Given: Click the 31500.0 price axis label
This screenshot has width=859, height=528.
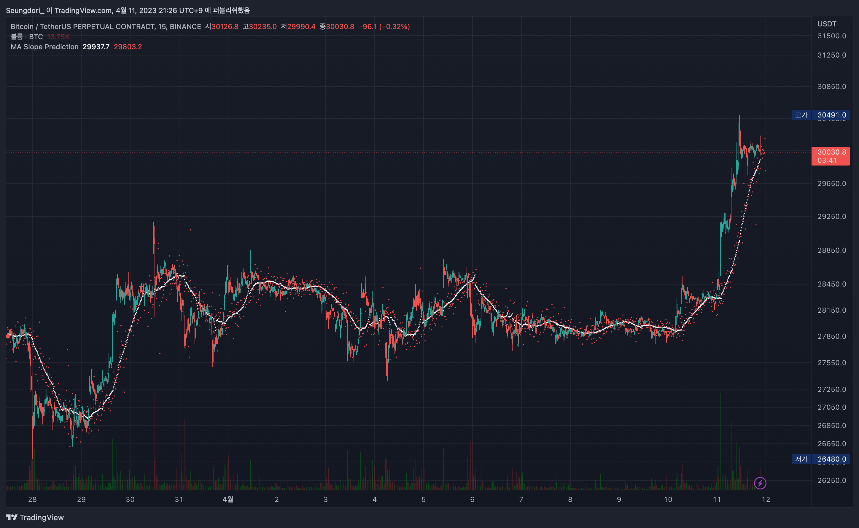Looking at the screenshot, I should pos(832,36).
